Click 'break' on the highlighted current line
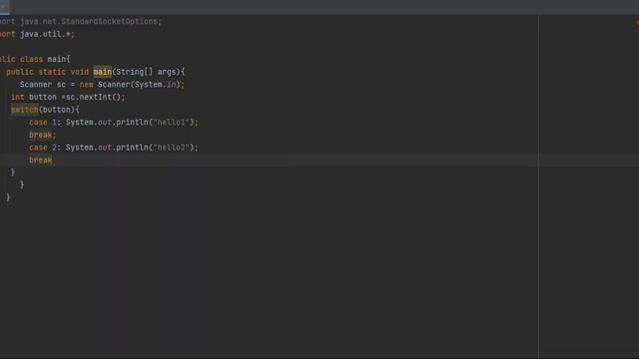The image size is (639, 359). point(40,161)
